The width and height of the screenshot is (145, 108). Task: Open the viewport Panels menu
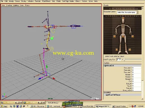click(27, 5)
